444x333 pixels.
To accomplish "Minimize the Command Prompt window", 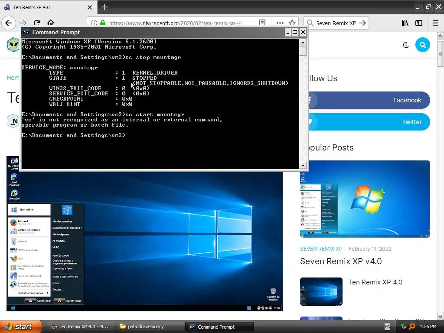I will [287, 32].
